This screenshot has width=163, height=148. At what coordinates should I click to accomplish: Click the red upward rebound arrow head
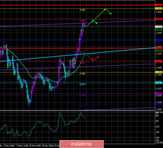pos(98,56)
